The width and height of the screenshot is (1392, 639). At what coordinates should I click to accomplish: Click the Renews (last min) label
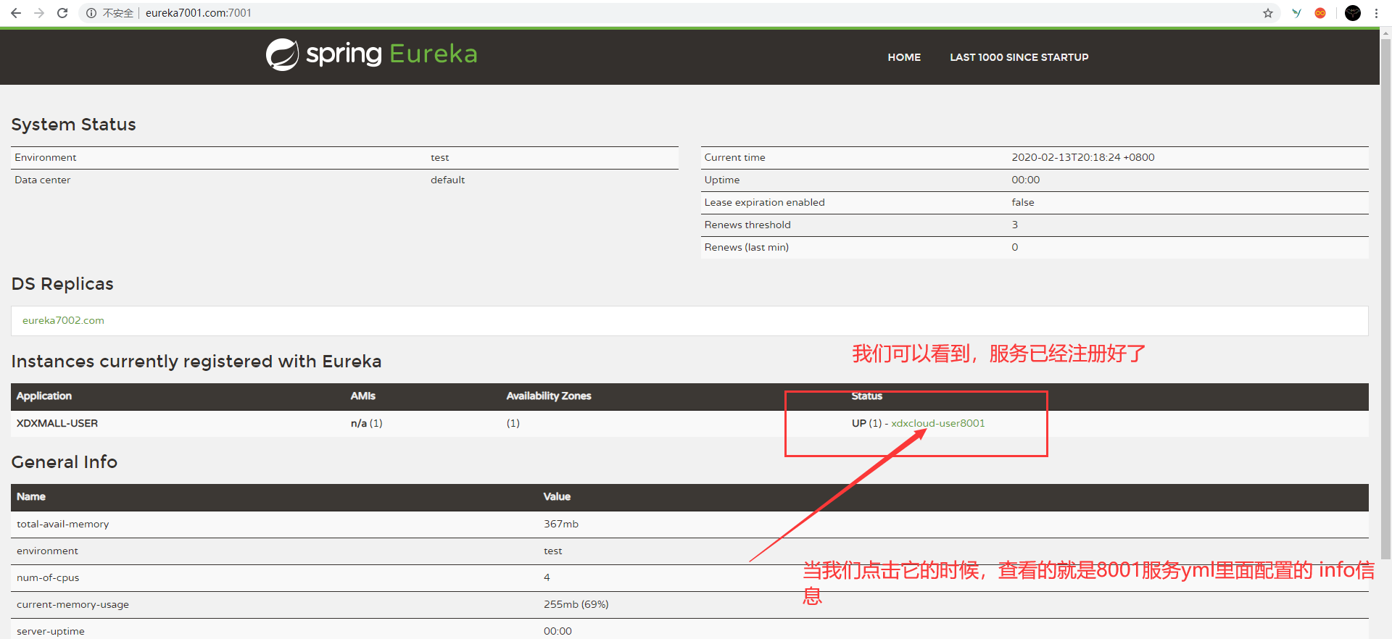[x=746, y=247]
